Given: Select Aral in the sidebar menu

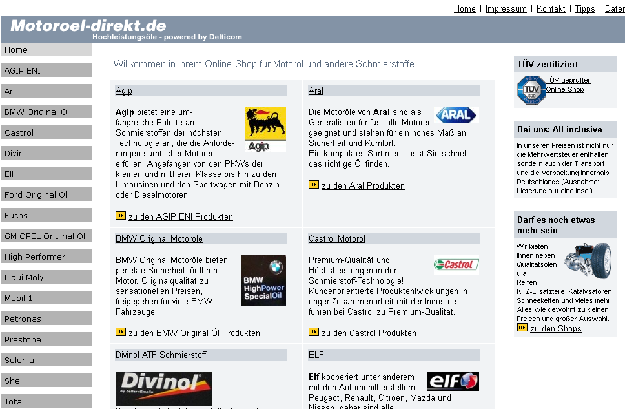Looking at the screenshot, I should click(46, 91).
